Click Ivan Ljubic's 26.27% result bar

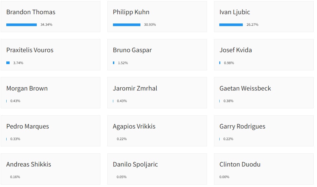click(231, 25)
